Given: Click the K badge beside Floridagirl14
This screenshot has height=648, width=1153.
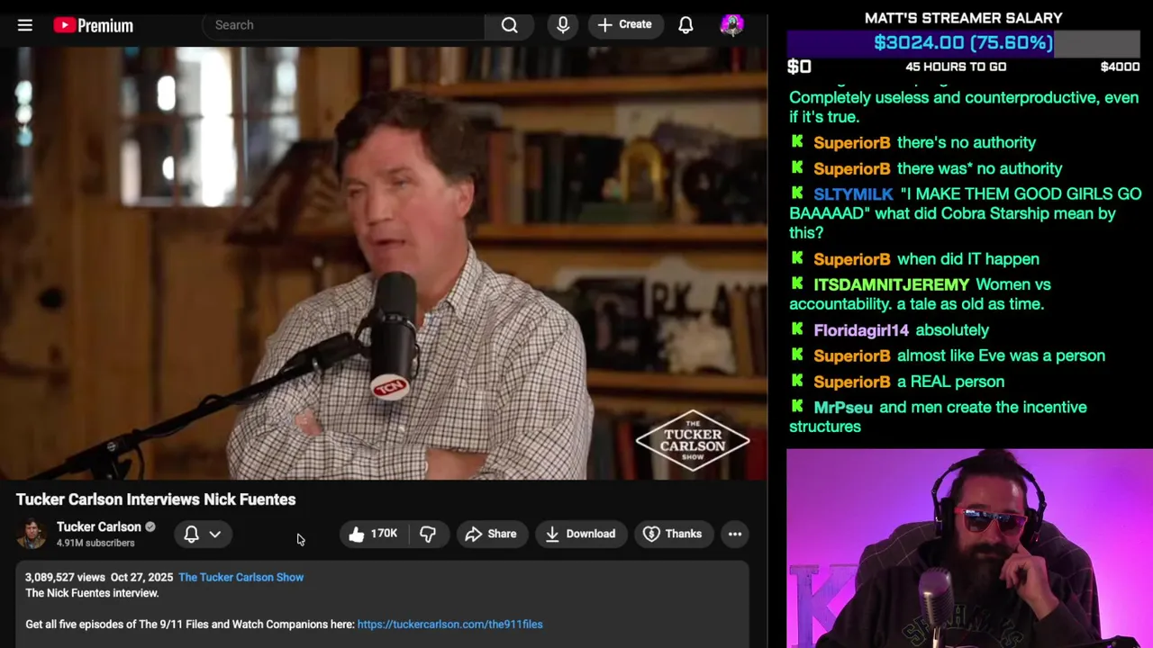Looking at the screenshot, I should 797,329.
